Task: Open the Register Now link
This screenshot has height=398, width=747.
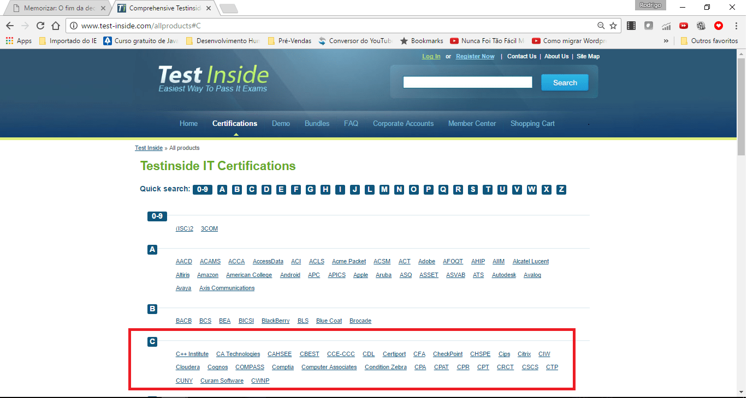Action: 475,56
